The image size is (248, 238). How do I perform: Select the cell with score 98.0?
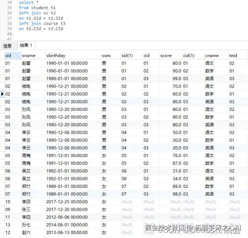click(x=171, y=194)
